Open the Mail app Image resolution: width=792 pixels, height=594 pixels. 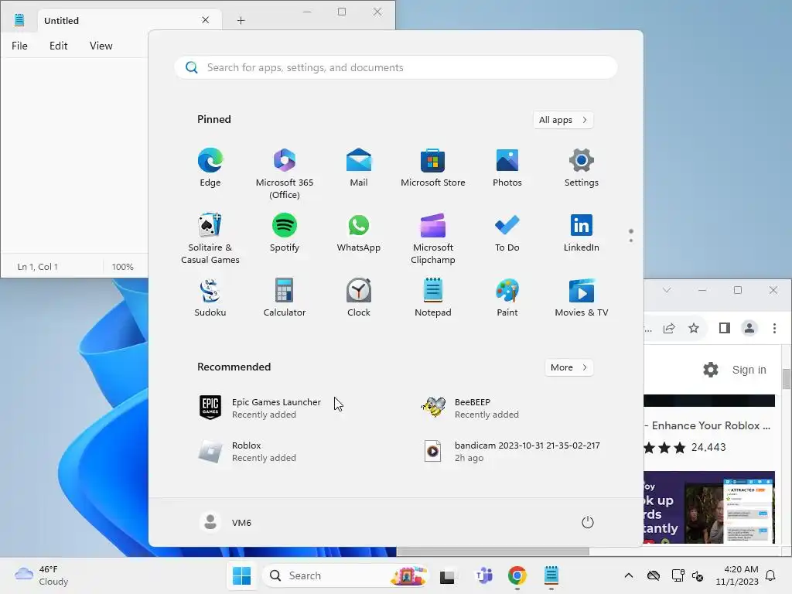coord(359,168)
